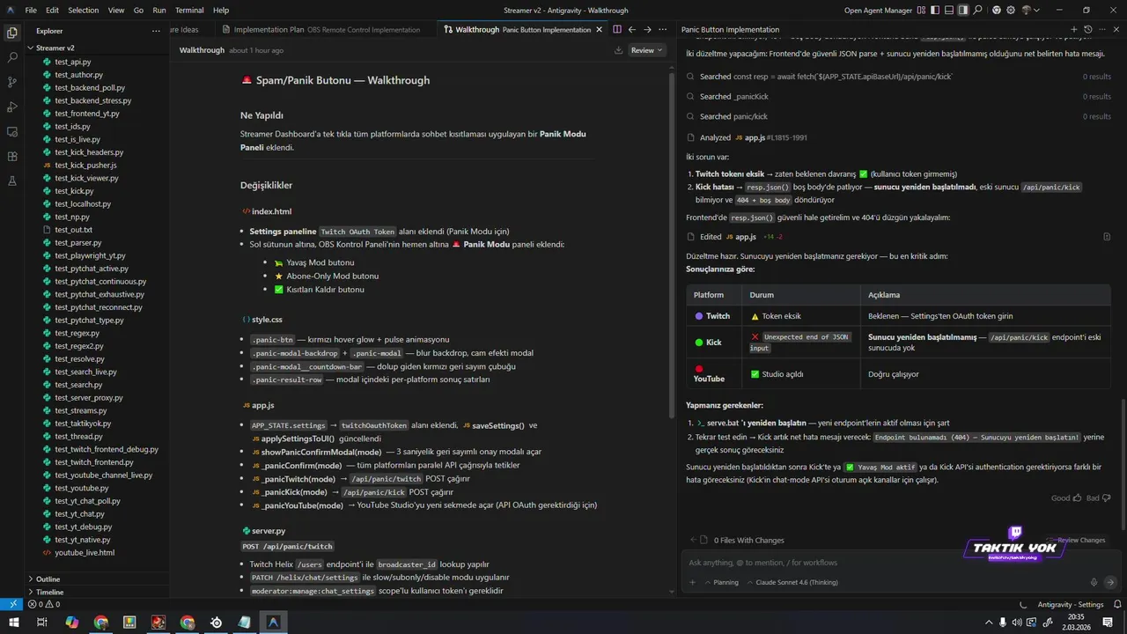Screen dimensions: 1127x634
Task: Open Windows Start menu
Action: pyautogui.click(x=12, y=623)
